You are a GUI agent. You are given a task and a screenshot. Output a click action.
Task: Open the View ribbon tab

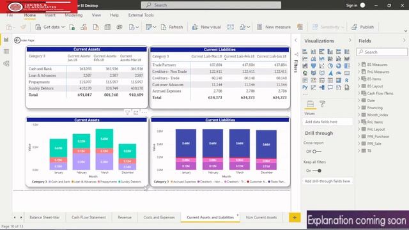[x=96, y=15]
